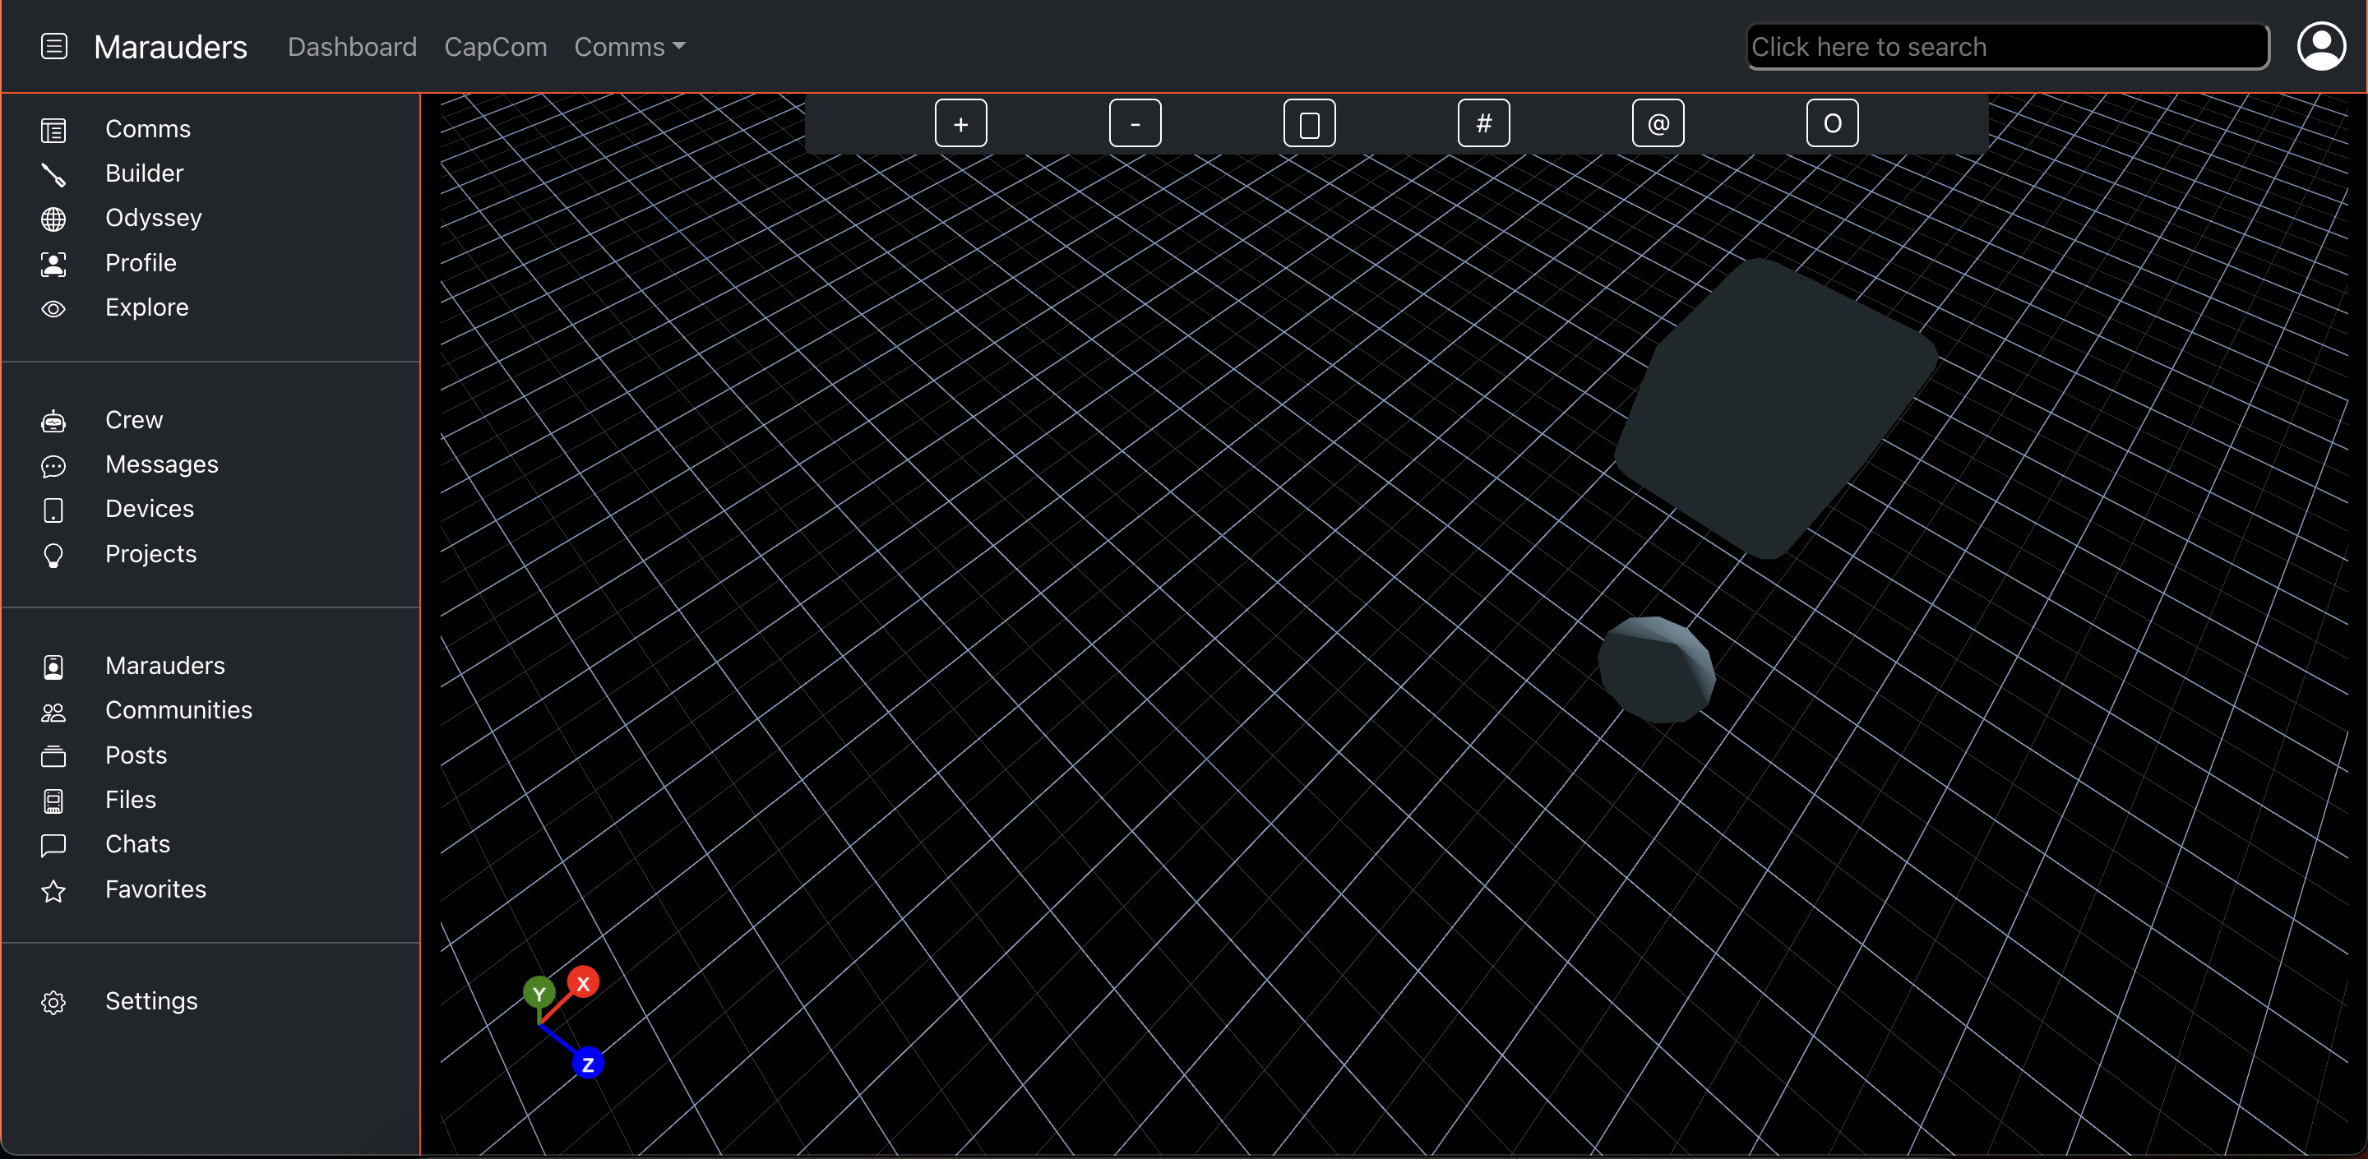Image resolution: width=2368 pixels, height=1159 pixels.
Task: Click the rectangle shape toolbar button
Action: pos(1309,123)
